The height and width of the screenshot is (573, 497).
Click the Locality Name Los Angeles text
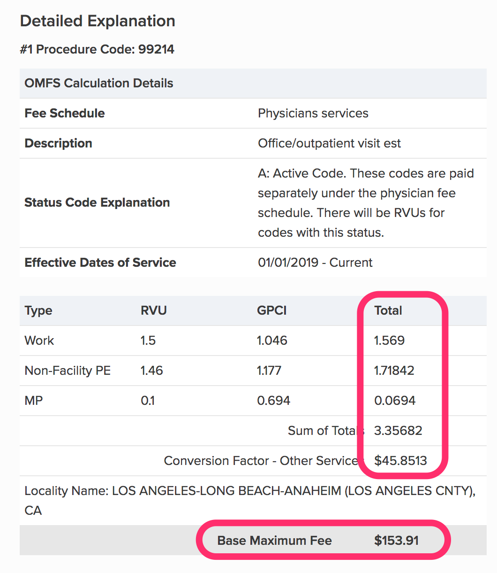pos(250,501)
